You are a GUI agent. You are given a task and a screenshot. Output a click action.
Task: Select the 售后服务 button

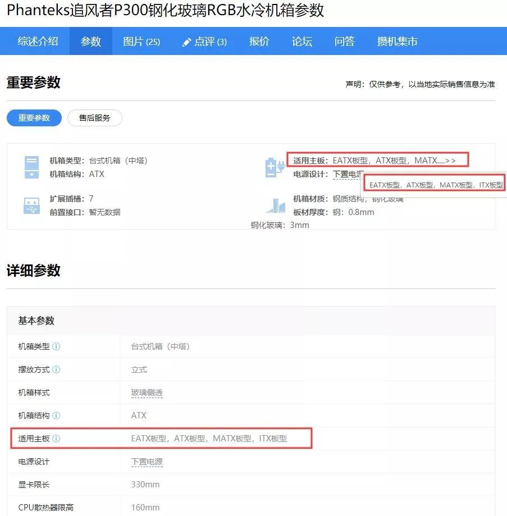coord(94,117)
